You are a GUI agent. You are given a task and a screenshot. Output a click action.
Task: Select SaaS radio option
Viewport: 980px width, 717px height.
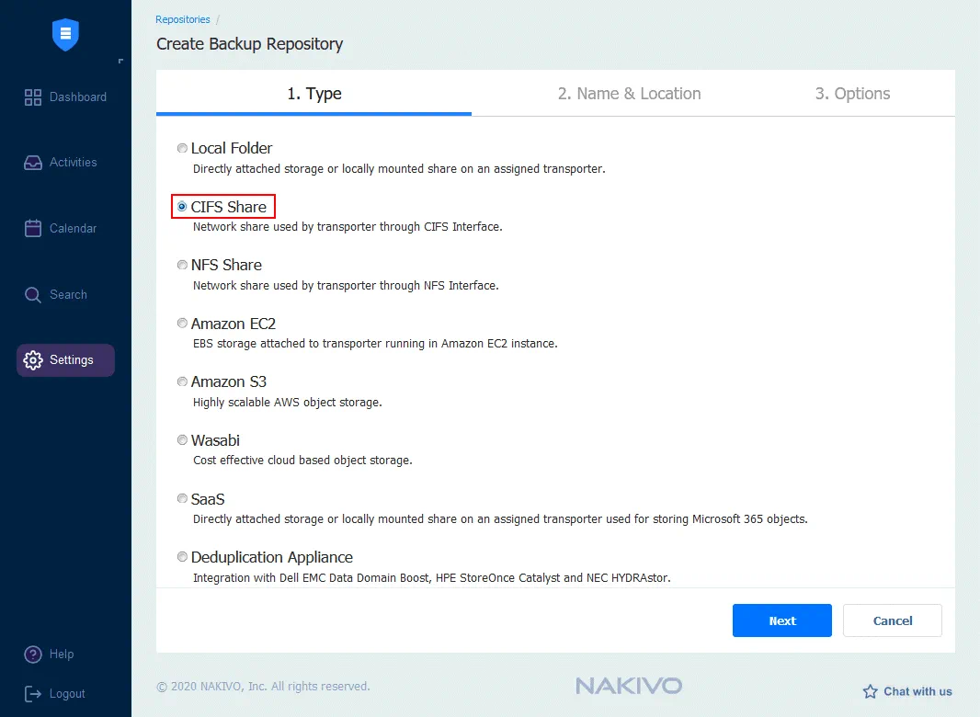point(182,499)
